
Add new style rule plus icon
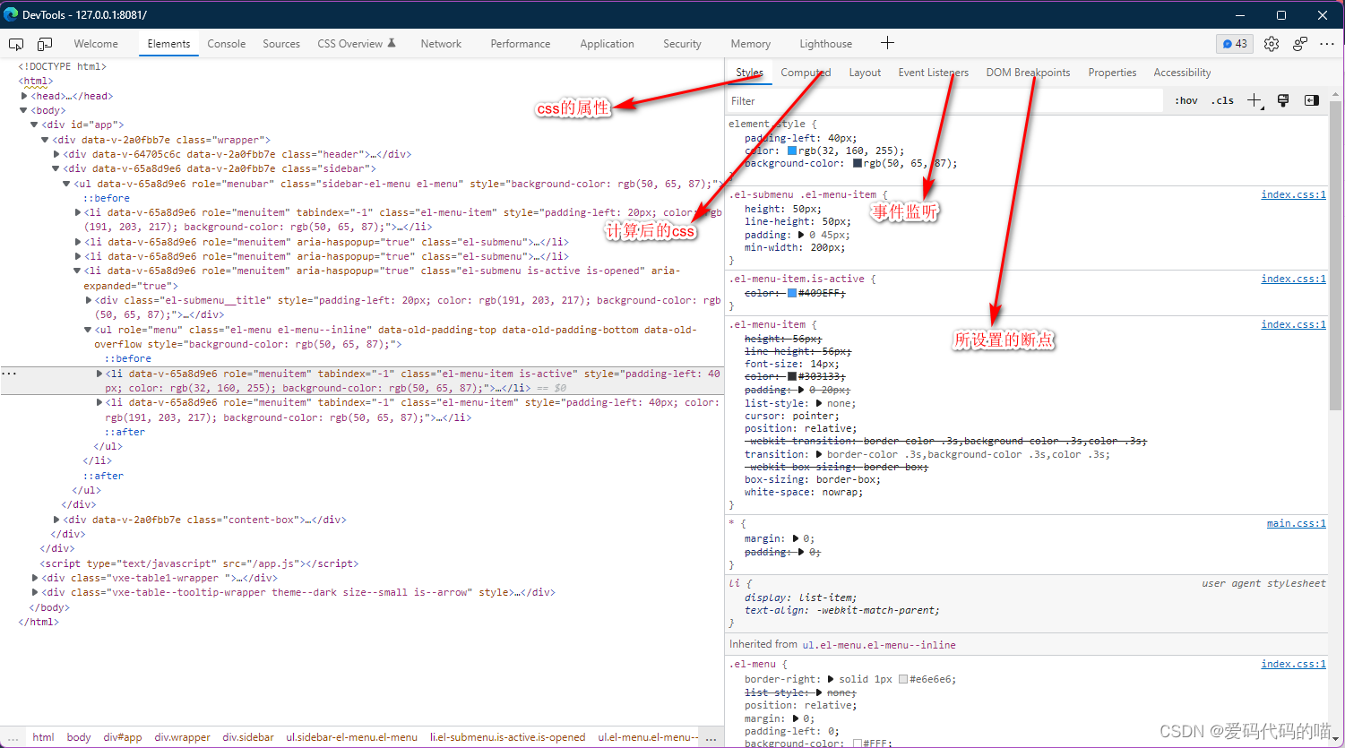click(1254, 100)
